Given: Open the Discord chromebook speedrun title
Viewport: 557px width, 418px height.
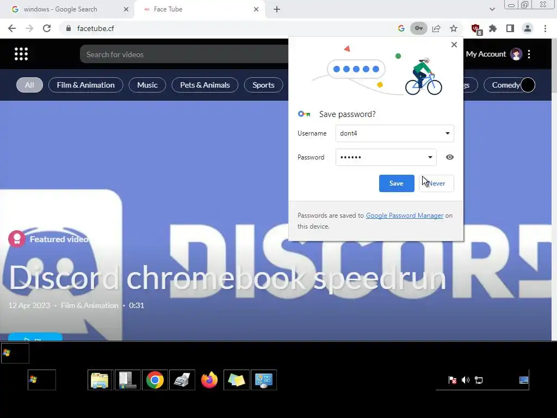Looking at the screenshot, I should (x=227, y=278).
